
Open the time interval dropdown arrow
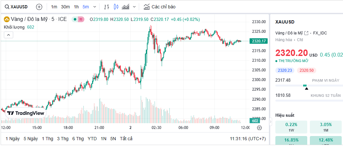tap(95, 7)
